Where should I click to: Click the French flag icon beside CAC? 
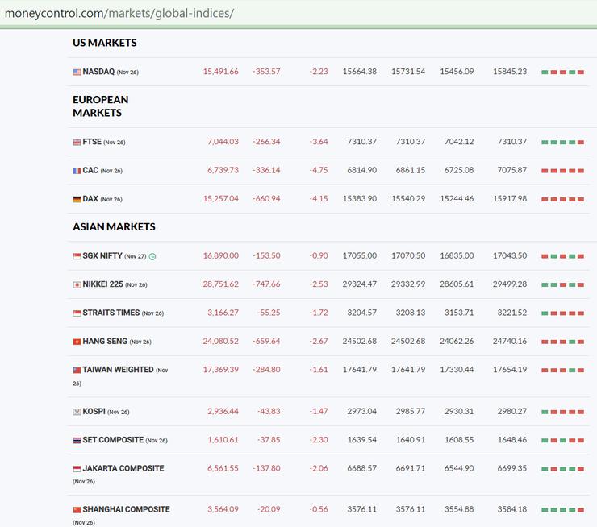point(77,171)
